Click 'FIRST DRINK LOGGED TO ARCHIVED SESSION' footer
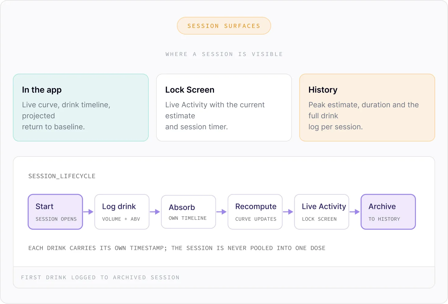448x304 pixels. click(100, 277)
